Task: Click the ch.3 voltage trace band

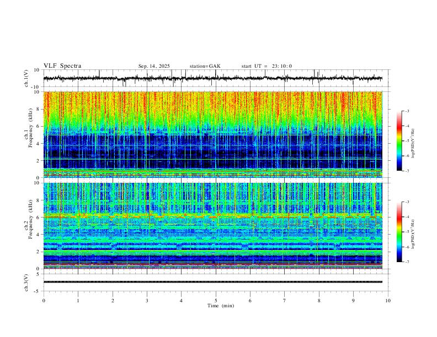Action: click(213, 282)
